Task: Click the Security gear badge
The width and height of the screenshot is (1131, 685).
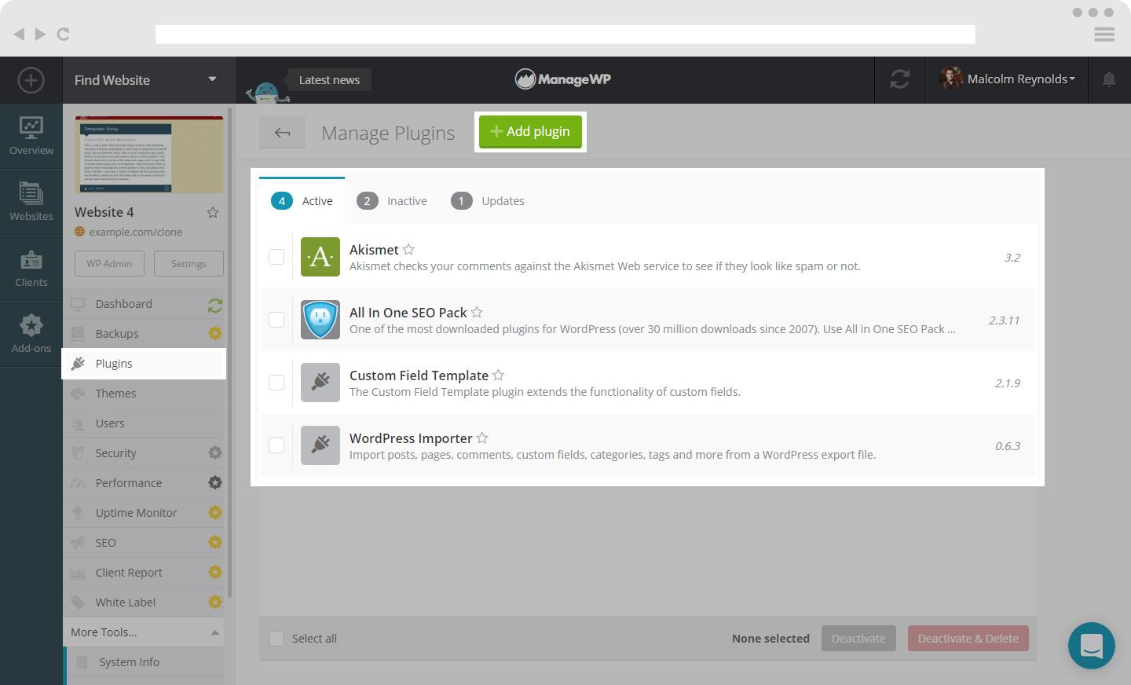Action: (x=215, y=452)
